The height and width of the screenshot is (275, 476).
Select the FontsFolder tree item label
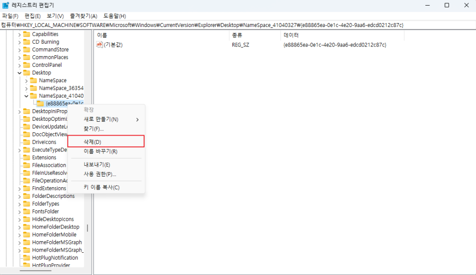46,211
